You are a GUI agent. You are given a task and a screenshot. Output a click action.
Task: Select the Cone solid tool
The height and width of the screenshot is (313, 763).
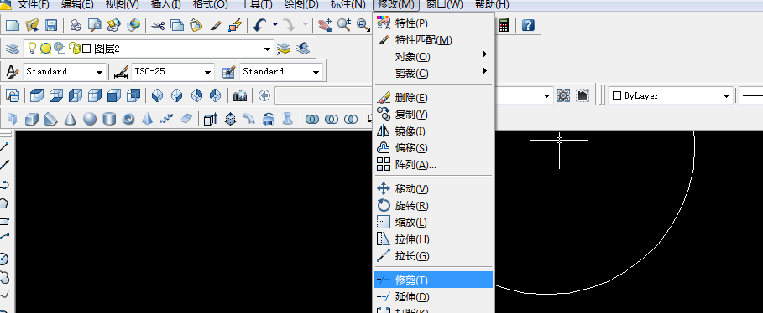click(70, 119)
